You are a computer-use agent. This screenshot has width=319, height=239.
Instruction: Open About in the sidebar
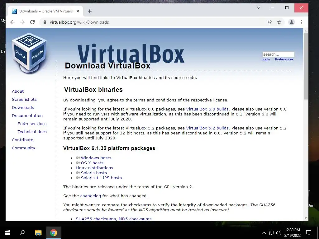coord(18,91)
